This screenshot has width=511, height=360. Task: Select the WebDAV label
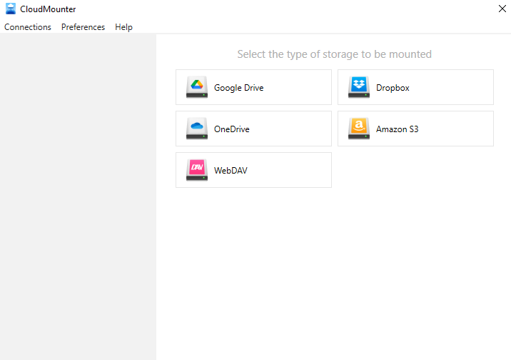(x=231, y=171)
